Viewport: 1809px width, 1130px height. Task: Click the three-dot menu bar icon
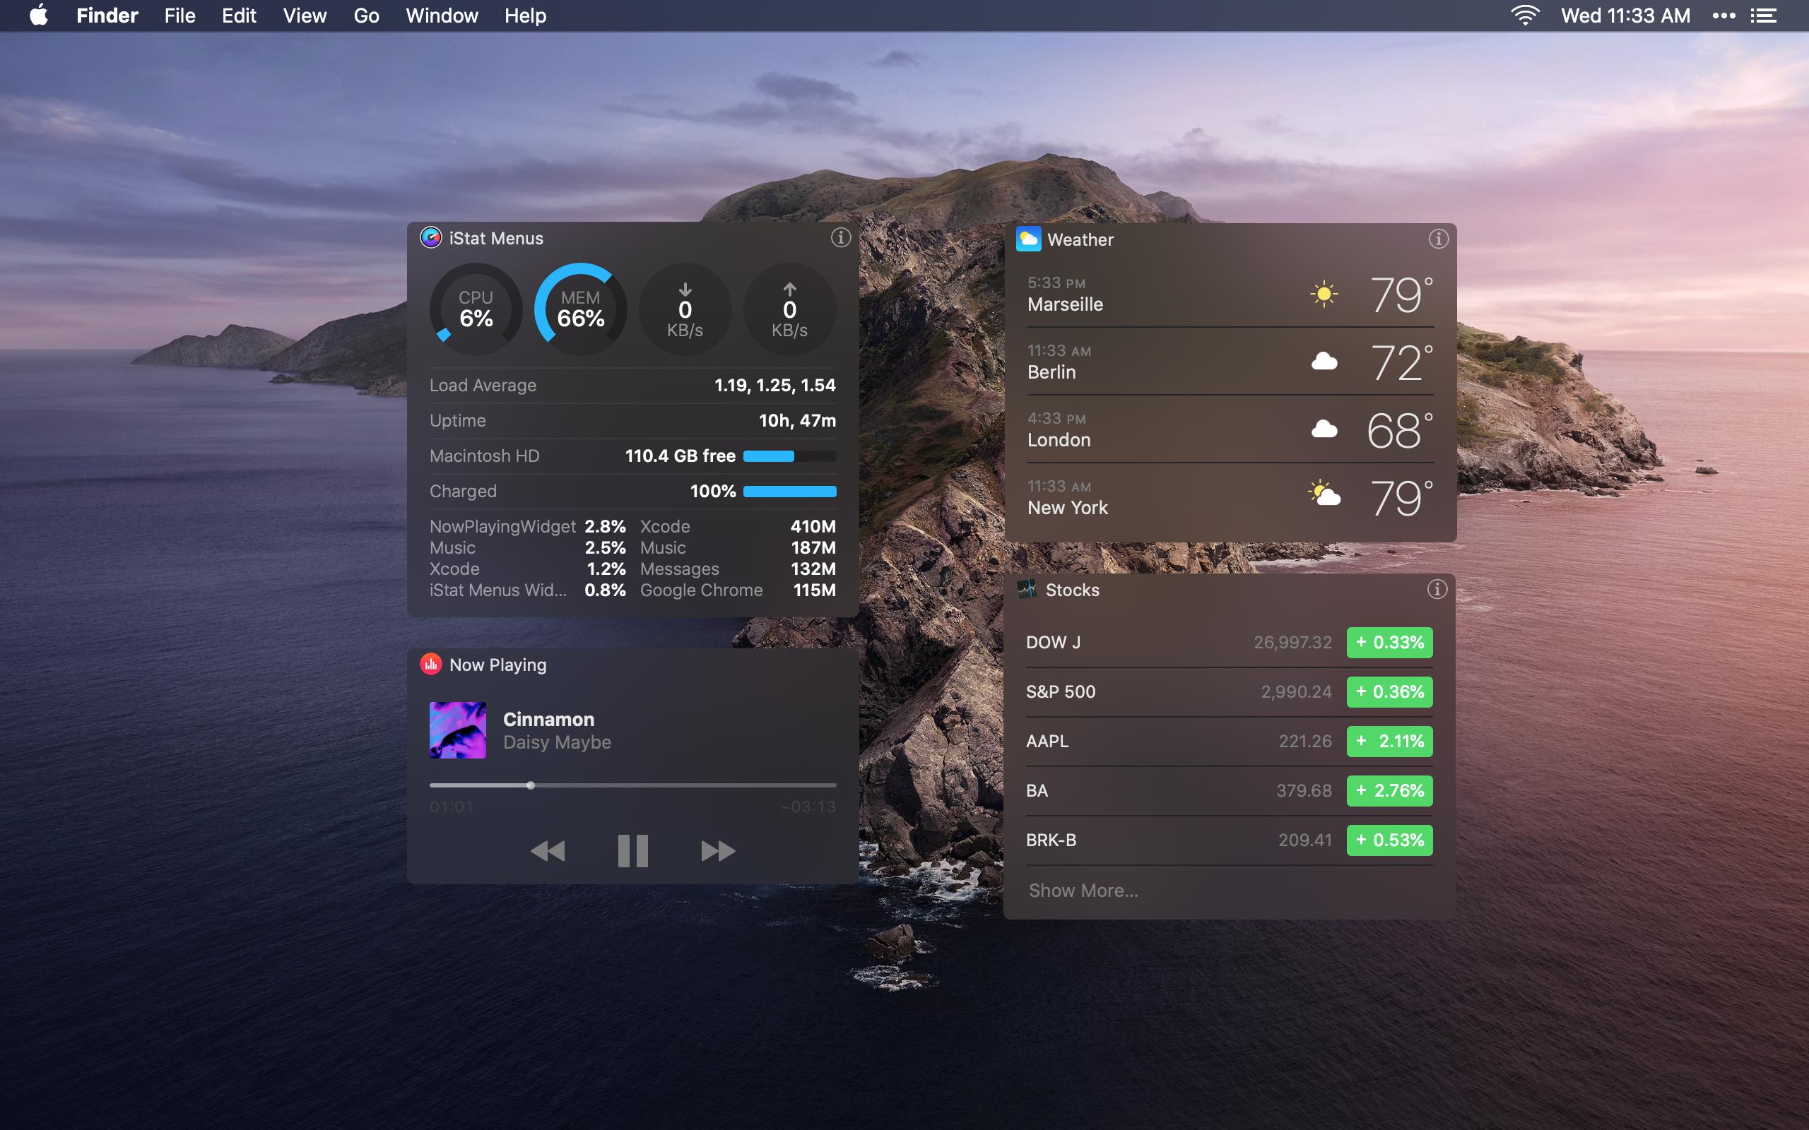(x=1723, y=16)
